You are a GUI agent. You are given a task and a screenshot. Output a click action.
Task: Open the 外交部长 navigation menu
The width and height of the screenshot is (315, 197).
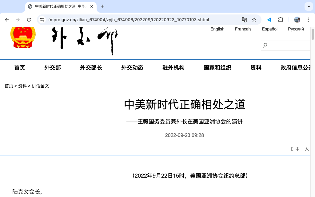point(91,68)
